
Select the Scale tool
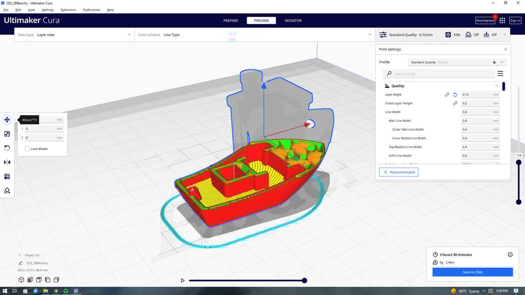coord(7,134)
